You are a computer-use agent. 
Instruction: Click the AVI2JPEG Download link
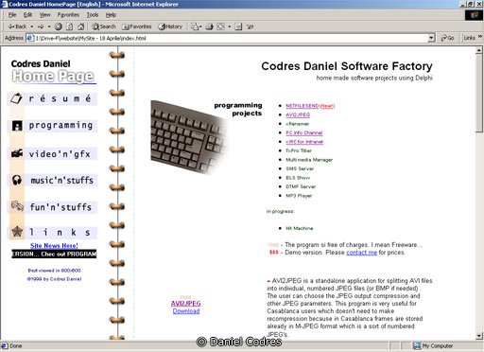pyautogui.click(x=186, y=311)
